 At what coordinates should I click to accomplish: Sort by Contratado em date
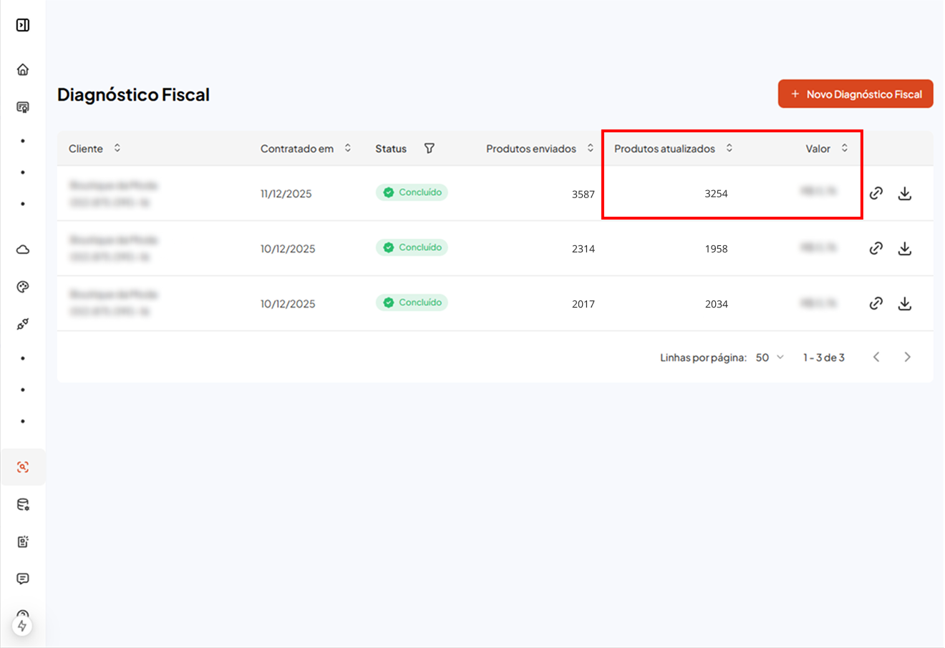348,148
